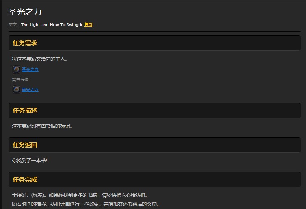Viewport: 306px width, 209px height.
Task: Click the line starting with 随着时间的推移
Action: click(x=85, y=204)
